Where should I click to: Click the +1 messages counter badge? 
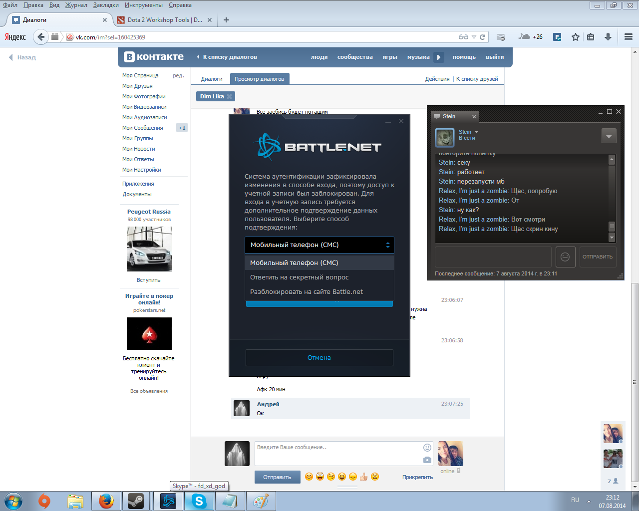[182, 128]
